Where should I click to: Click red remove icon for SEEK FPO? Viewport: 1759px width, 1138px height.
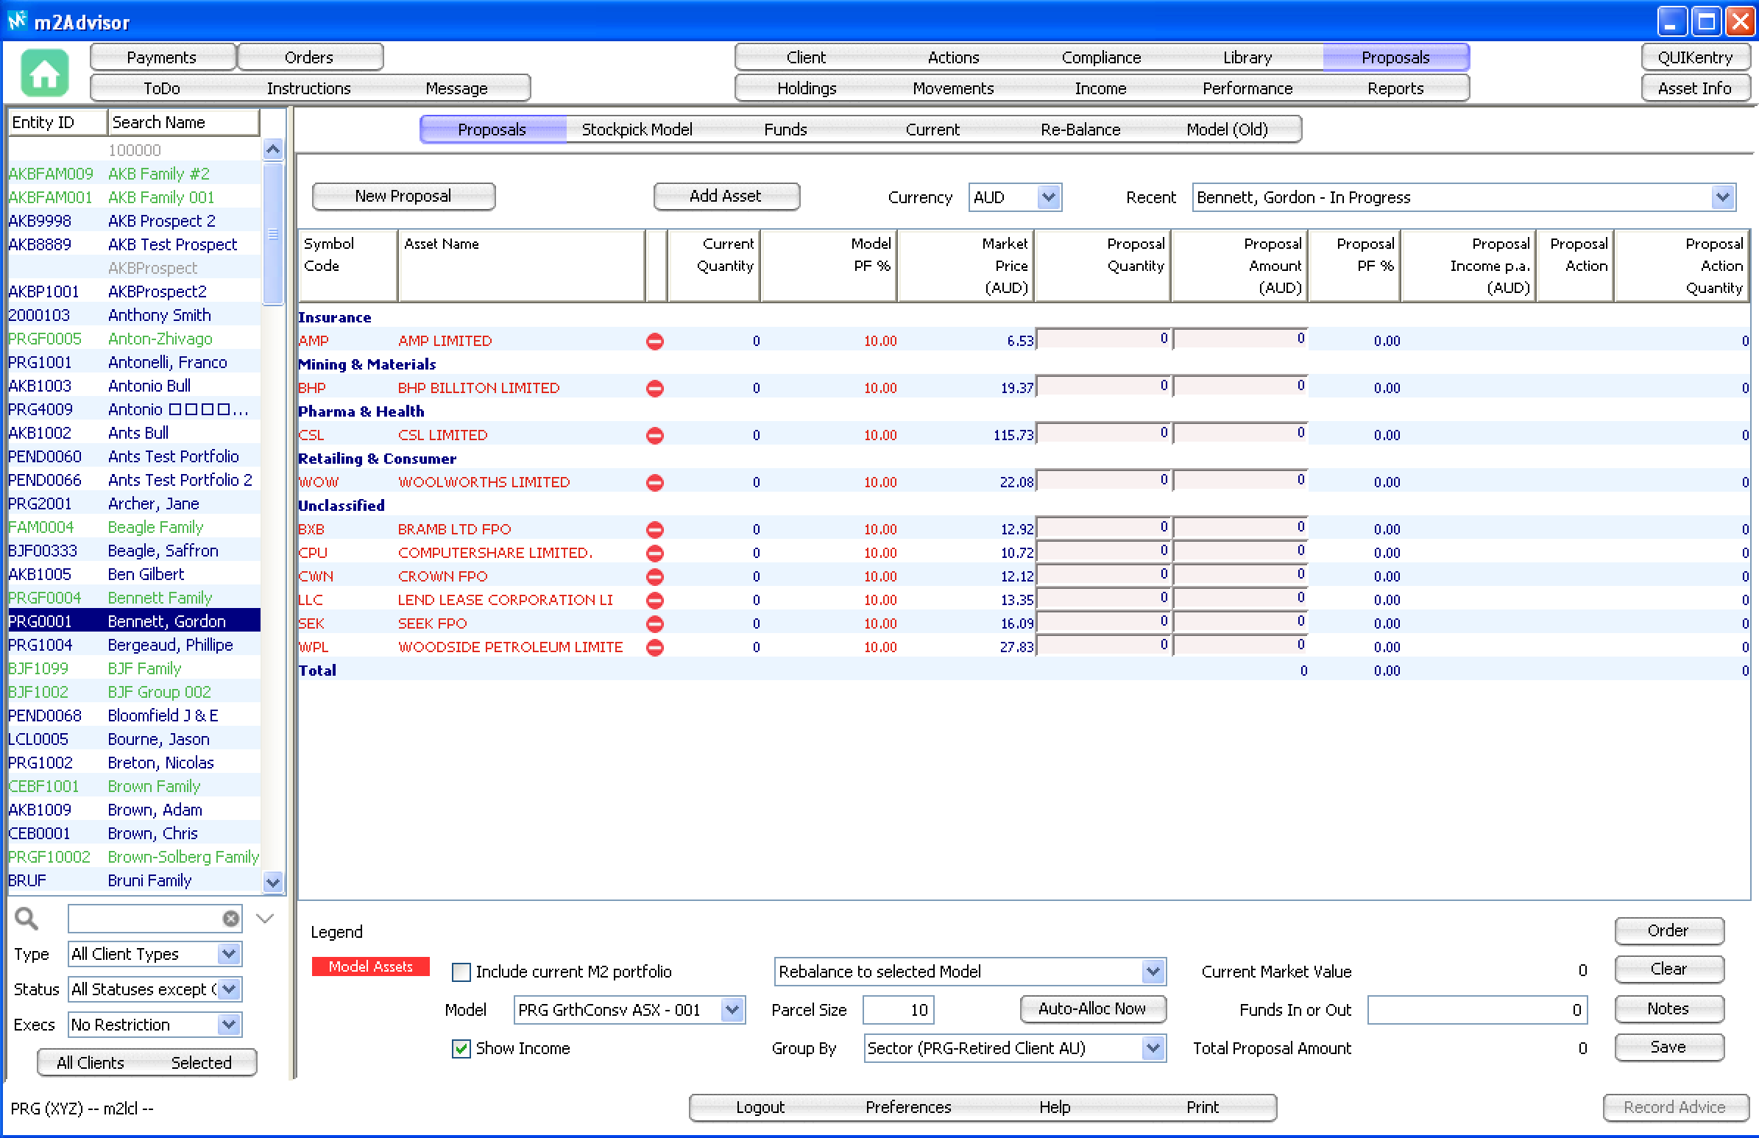(x=654, y=623)
